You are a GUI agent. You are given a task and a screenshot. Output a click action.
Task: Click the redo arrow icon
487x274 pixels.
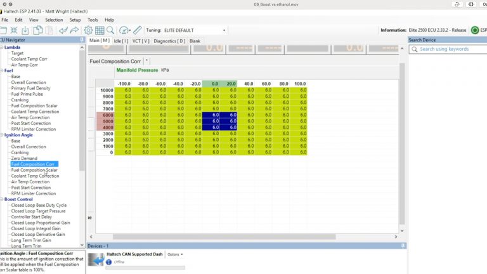click(x=74, y=30)
